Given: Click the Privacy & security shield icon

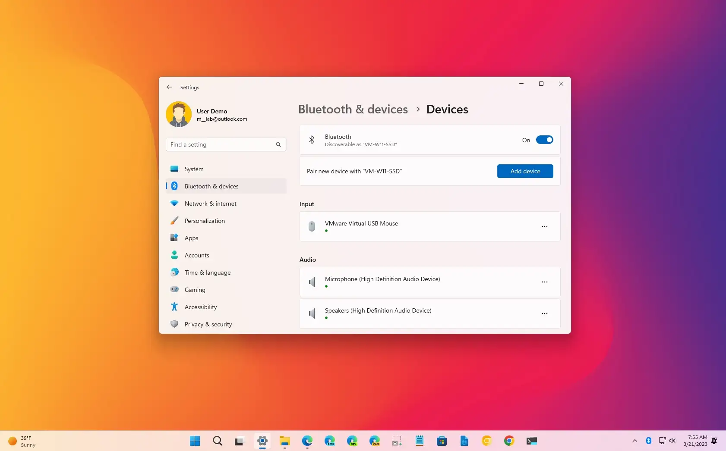Looking at the screenshot, I should click(174, 324).
